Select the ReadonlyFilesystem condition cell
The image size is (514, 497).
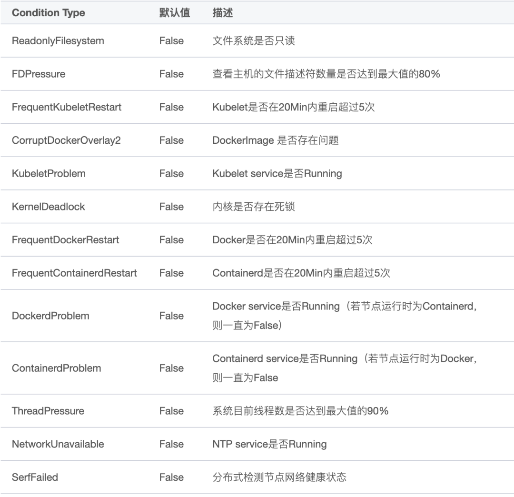(58, 41)
